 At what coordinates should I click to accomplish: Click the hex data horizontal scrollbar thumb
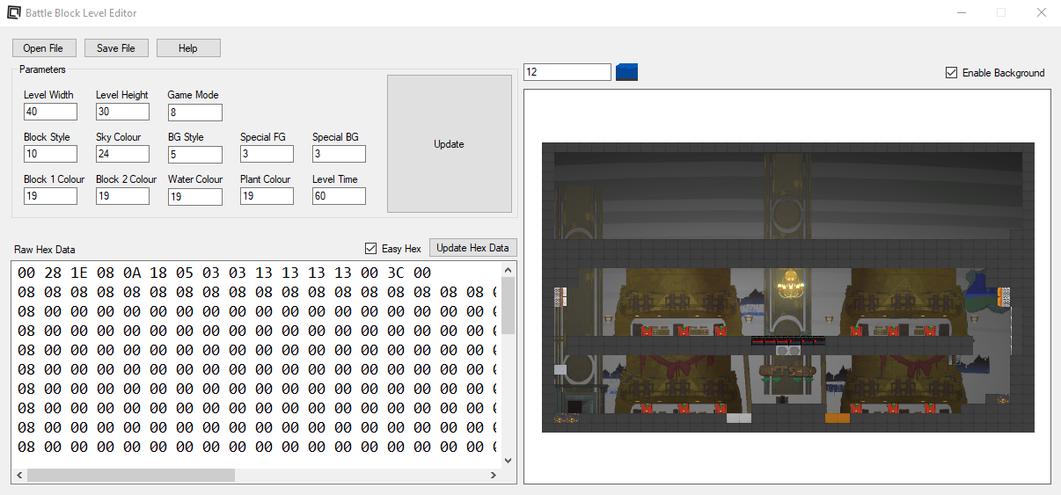(x=131, y=475)
